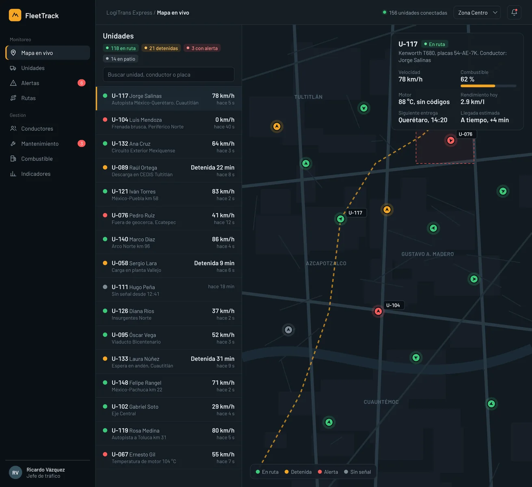Viewport: 532px width, 487px height.
Task: Click the Conductores people icon
Action: coord(13,129)
